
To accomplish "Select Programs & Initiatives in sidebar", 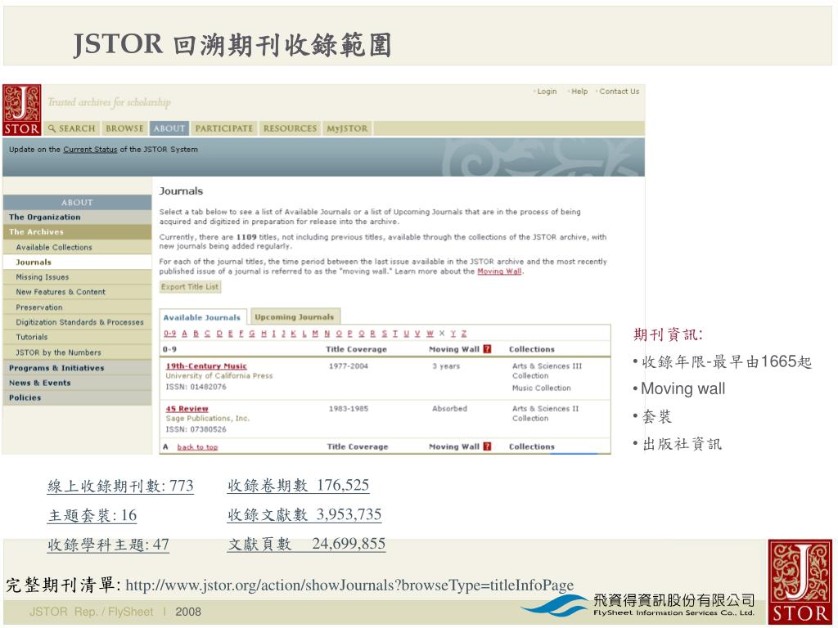I will pos(78,368).
